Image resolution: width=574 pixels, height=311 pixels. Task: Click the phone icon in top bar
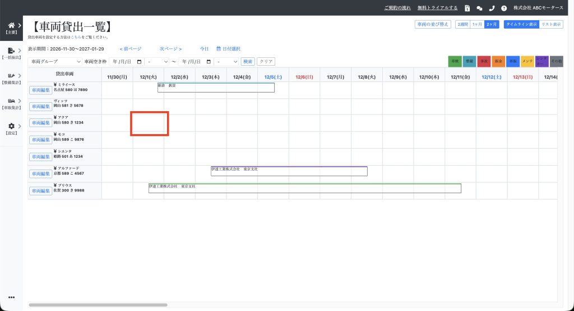click(x=492, y=8)
